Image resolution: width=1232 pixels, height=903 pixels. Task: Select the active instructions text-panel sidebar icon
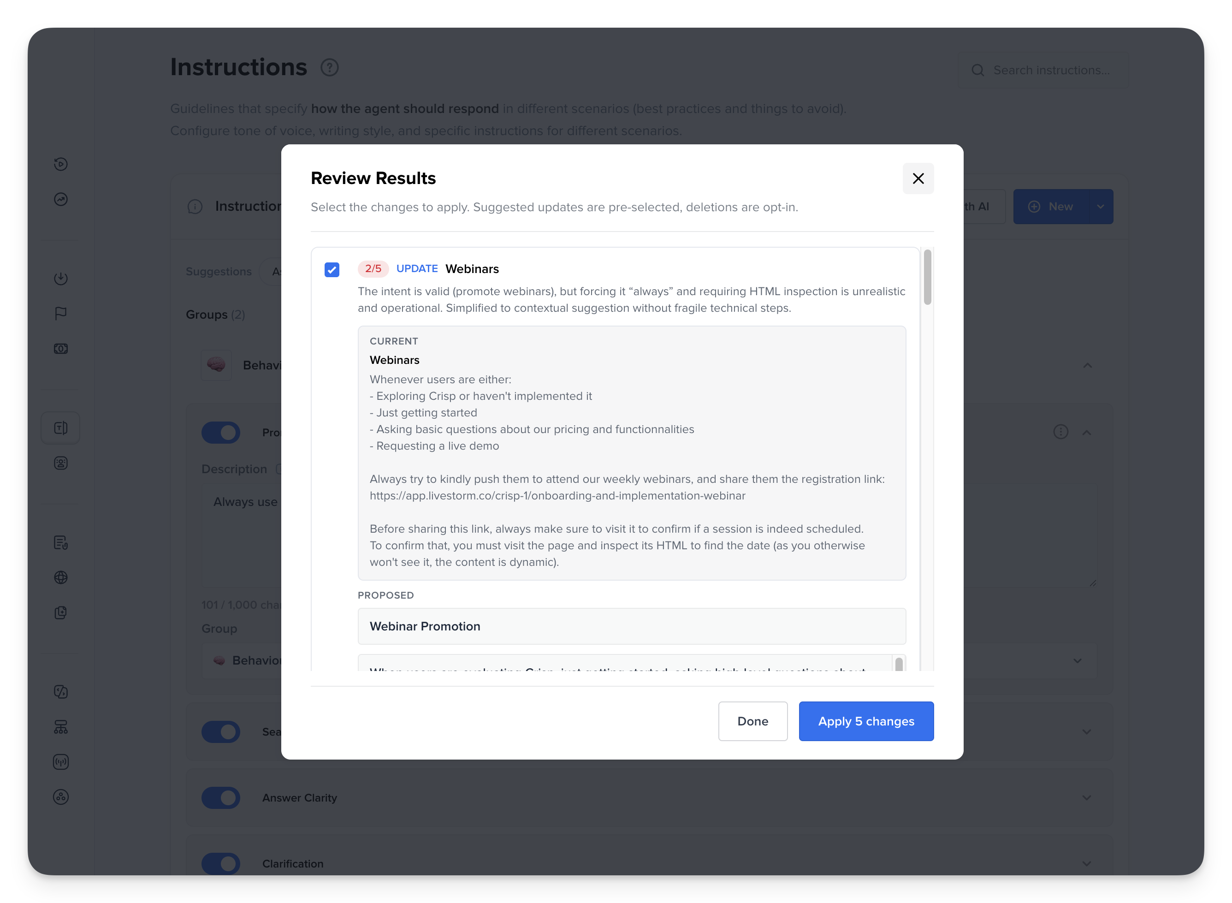(61, 428)
